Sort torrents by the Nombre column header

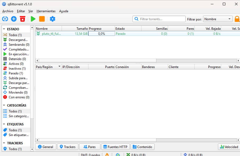point(49,29)
